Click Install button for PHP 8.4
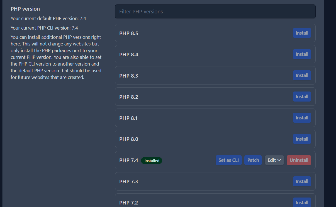 pos(302,54)
